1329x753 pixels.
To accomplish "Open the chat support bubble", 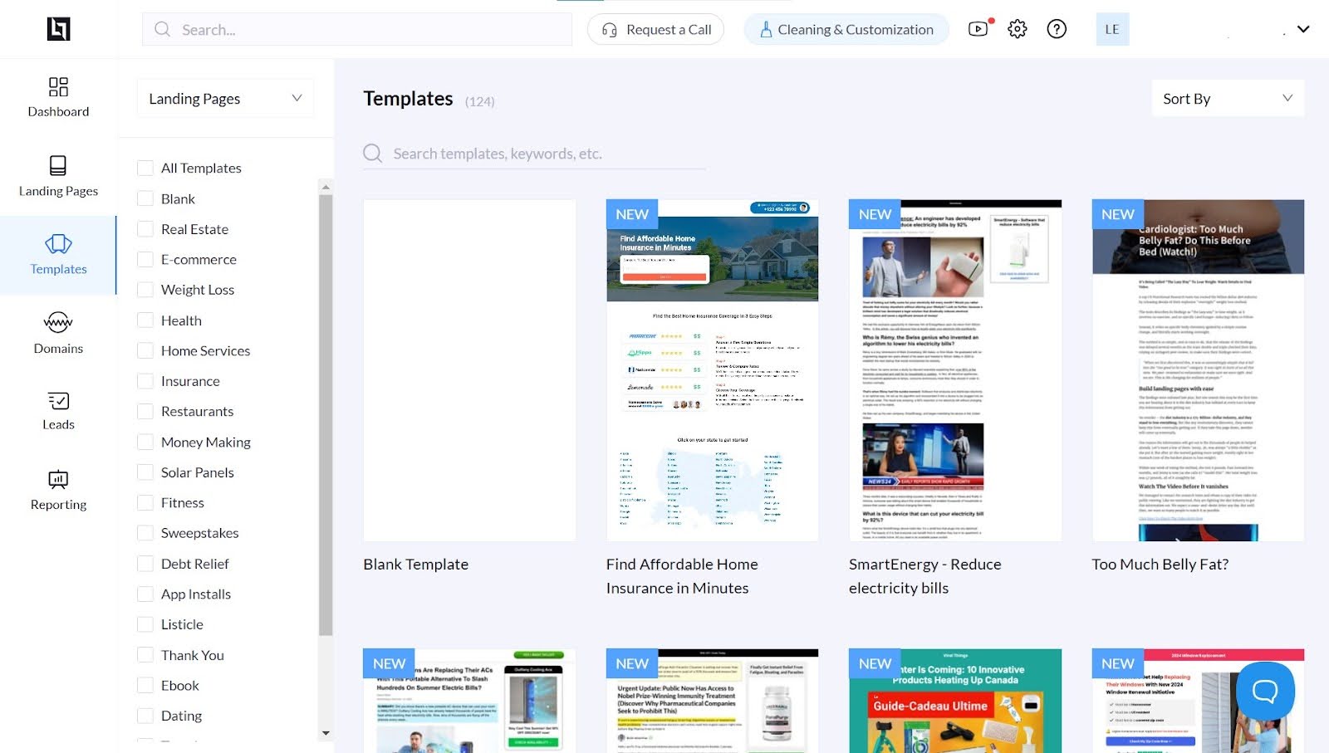I will 1265,690.
